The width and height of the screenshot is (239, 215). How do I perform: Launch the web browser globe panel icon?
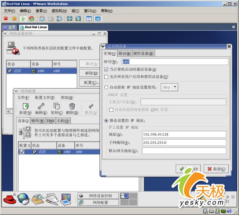point(23,199)
